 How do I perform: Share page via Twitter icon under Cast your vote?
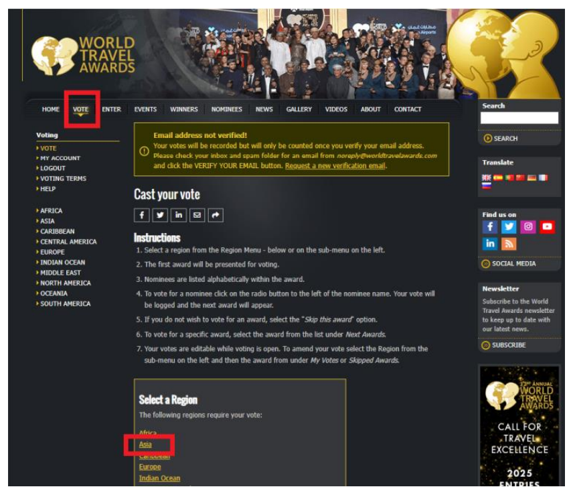click(x=160, y=215)
